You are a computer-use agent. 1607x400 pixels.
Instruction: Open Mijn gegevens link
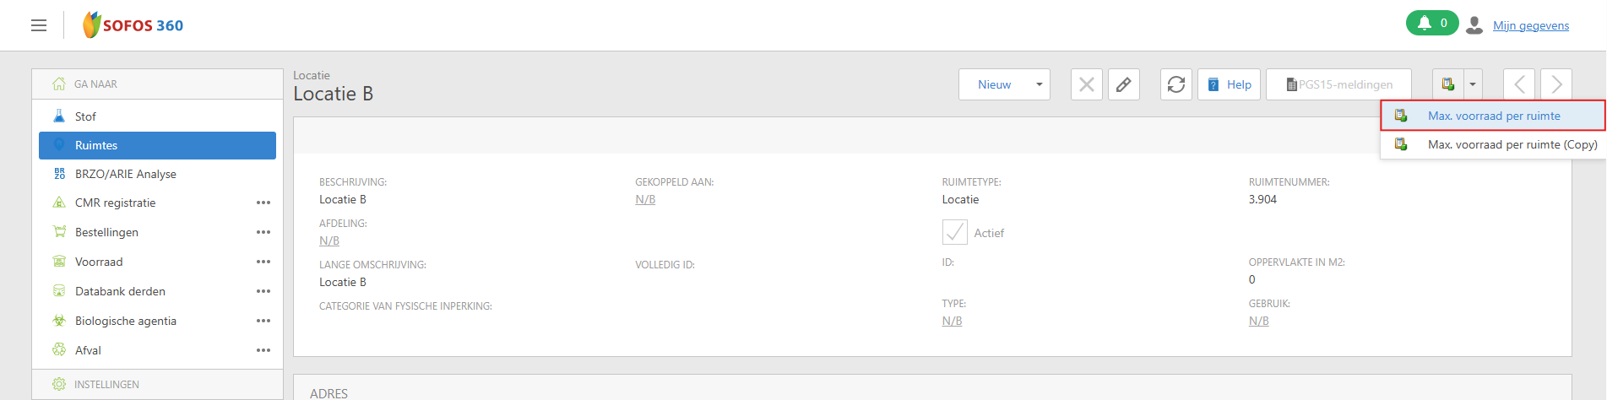click(1530, 25)
